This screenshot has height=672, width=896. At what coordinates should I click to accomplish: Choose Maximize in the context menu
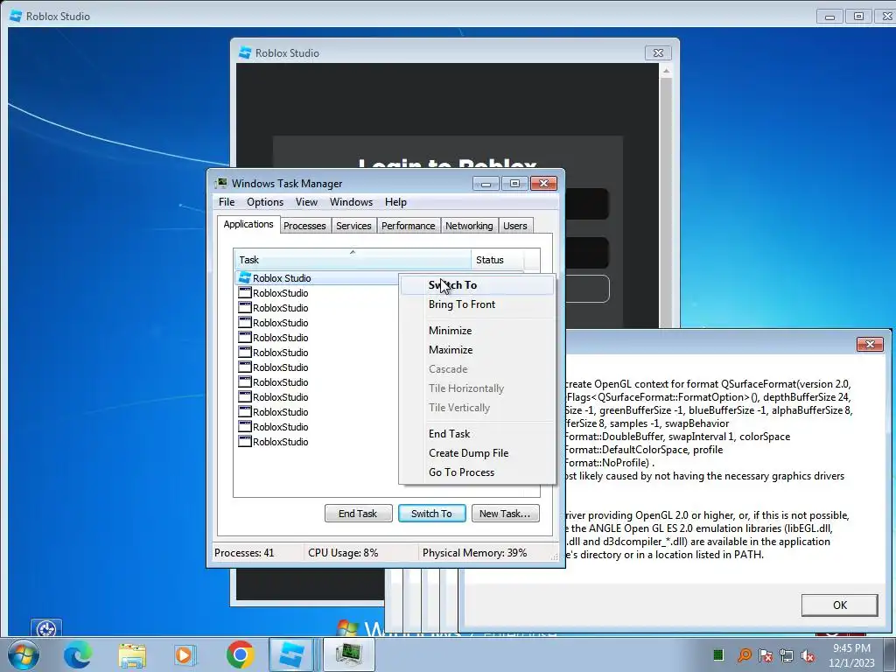pos(477,350)
